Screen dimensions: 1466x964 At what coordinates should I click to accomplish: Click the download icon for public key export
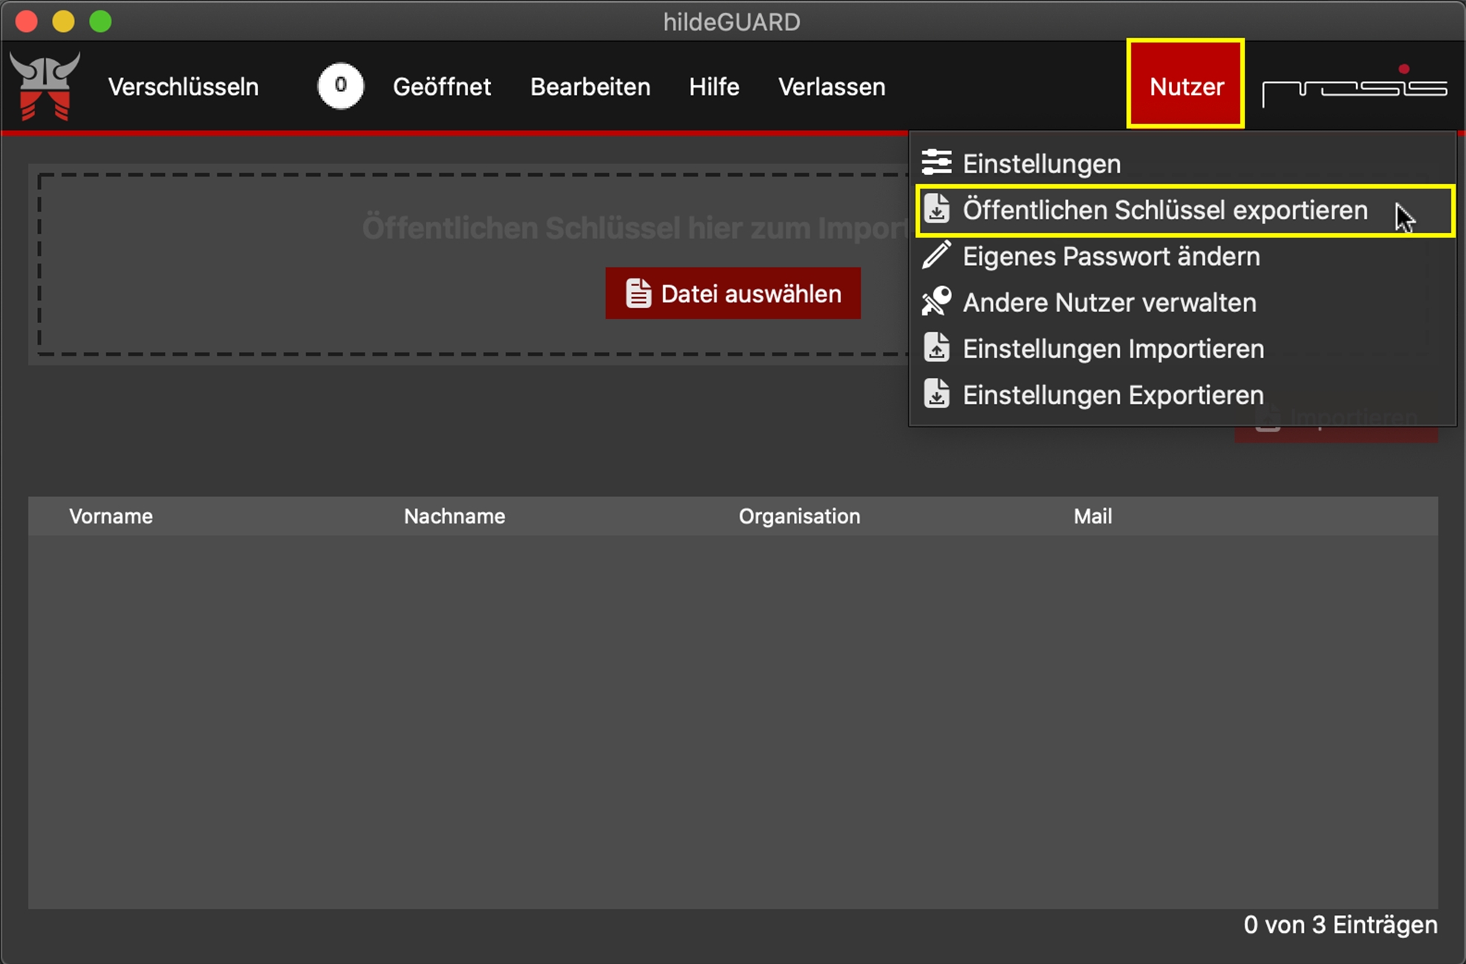936,209
